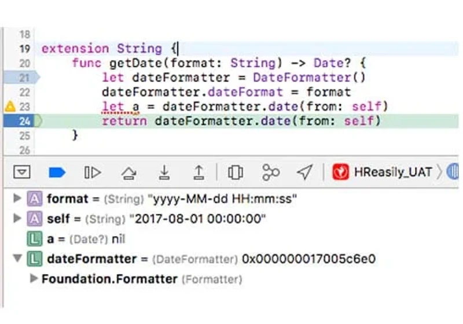Click the thread icon after HReasily_UAT
This screenshot has width=463, height=324.
click(x=453, y=172)
